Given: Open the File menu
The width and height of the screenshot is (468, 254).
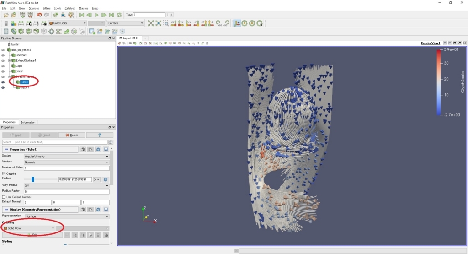Looking at the screenshot, I should pos(4,8).
